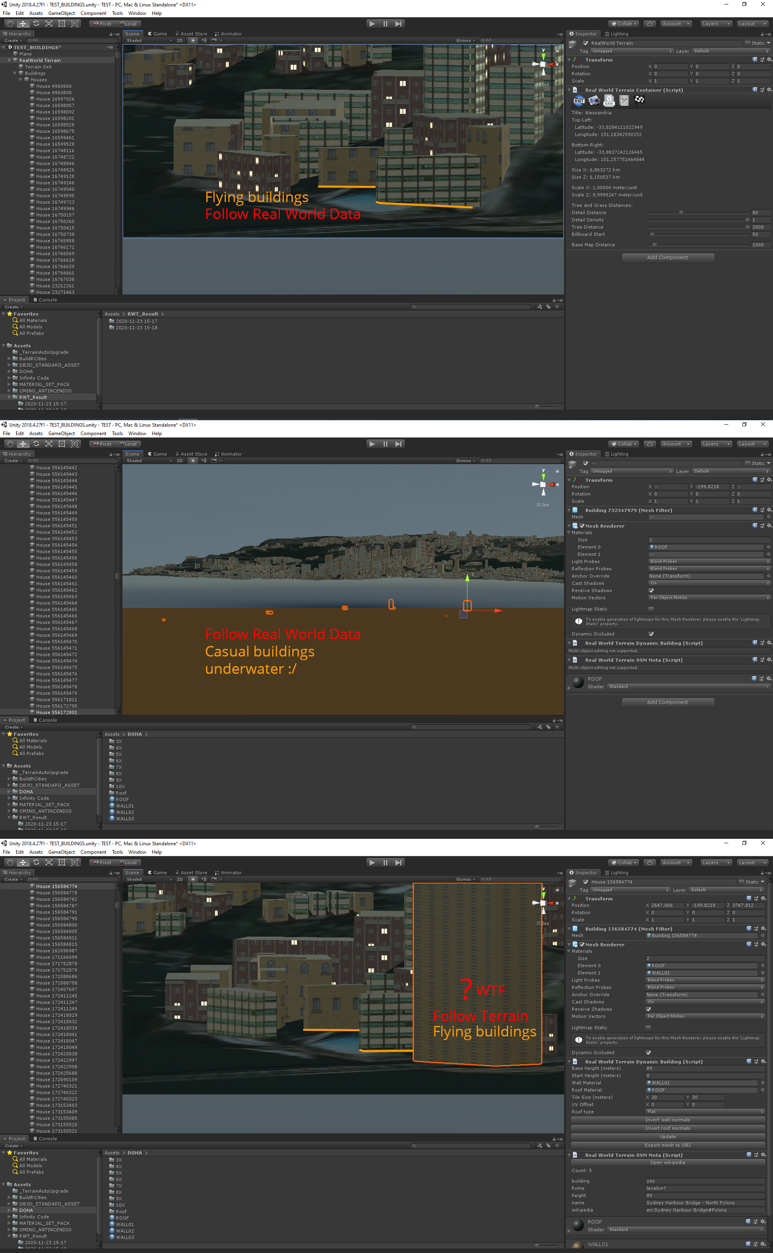Click the Export mesh to OBJ button
773x1253 pixels.
(668, 1145)
